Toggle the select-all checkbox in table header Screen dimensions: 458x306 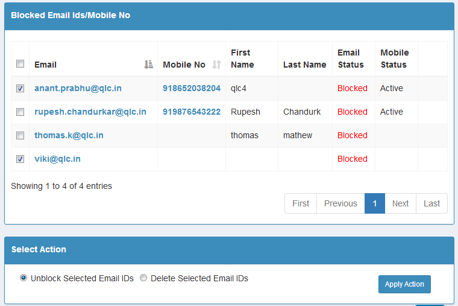coord(20,64)
